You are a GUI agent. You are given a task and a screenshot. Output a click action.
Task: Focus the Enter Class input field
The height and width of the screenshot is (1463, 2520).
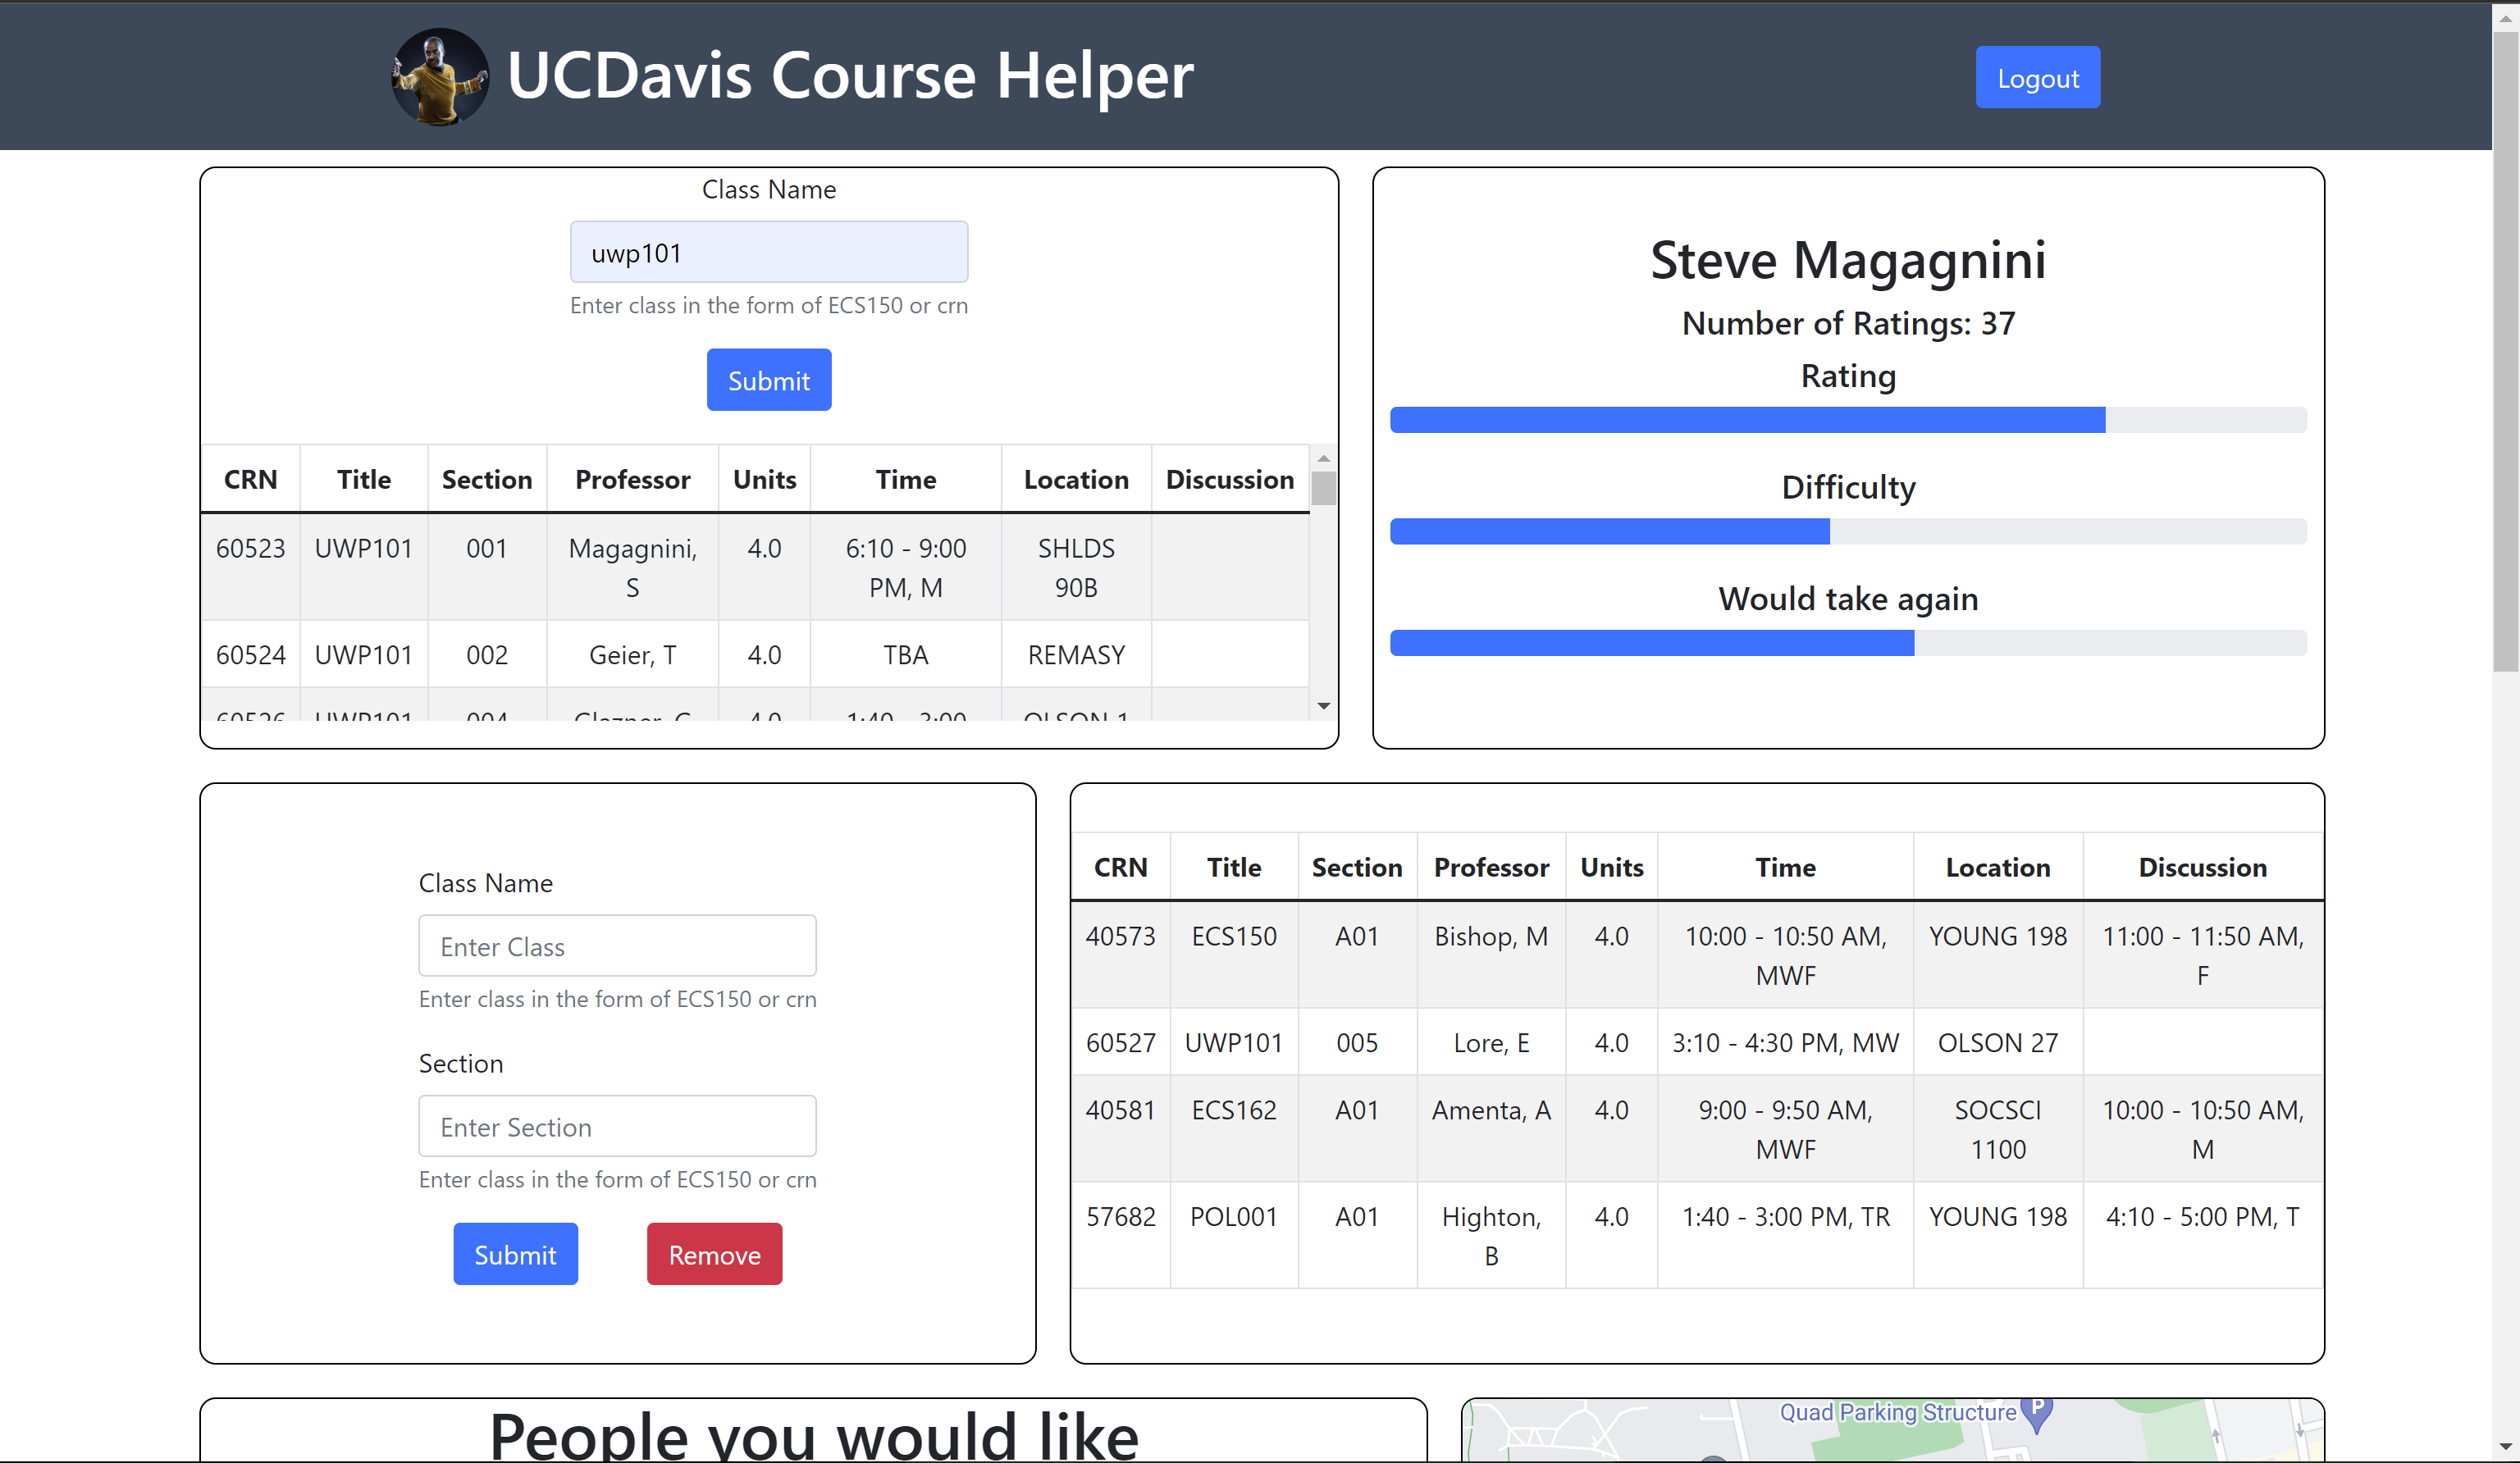[x=617, y=946]
